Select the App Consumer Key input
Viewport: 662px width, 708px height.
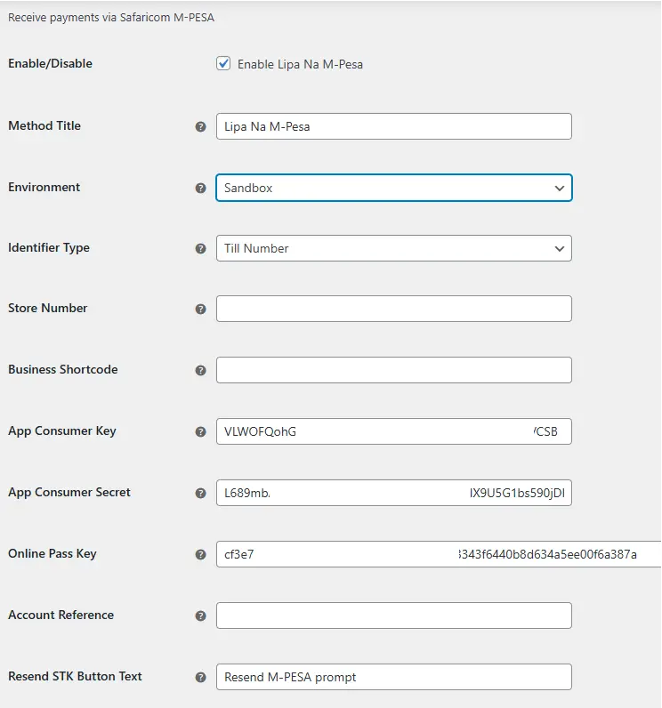tap(394, 431)
